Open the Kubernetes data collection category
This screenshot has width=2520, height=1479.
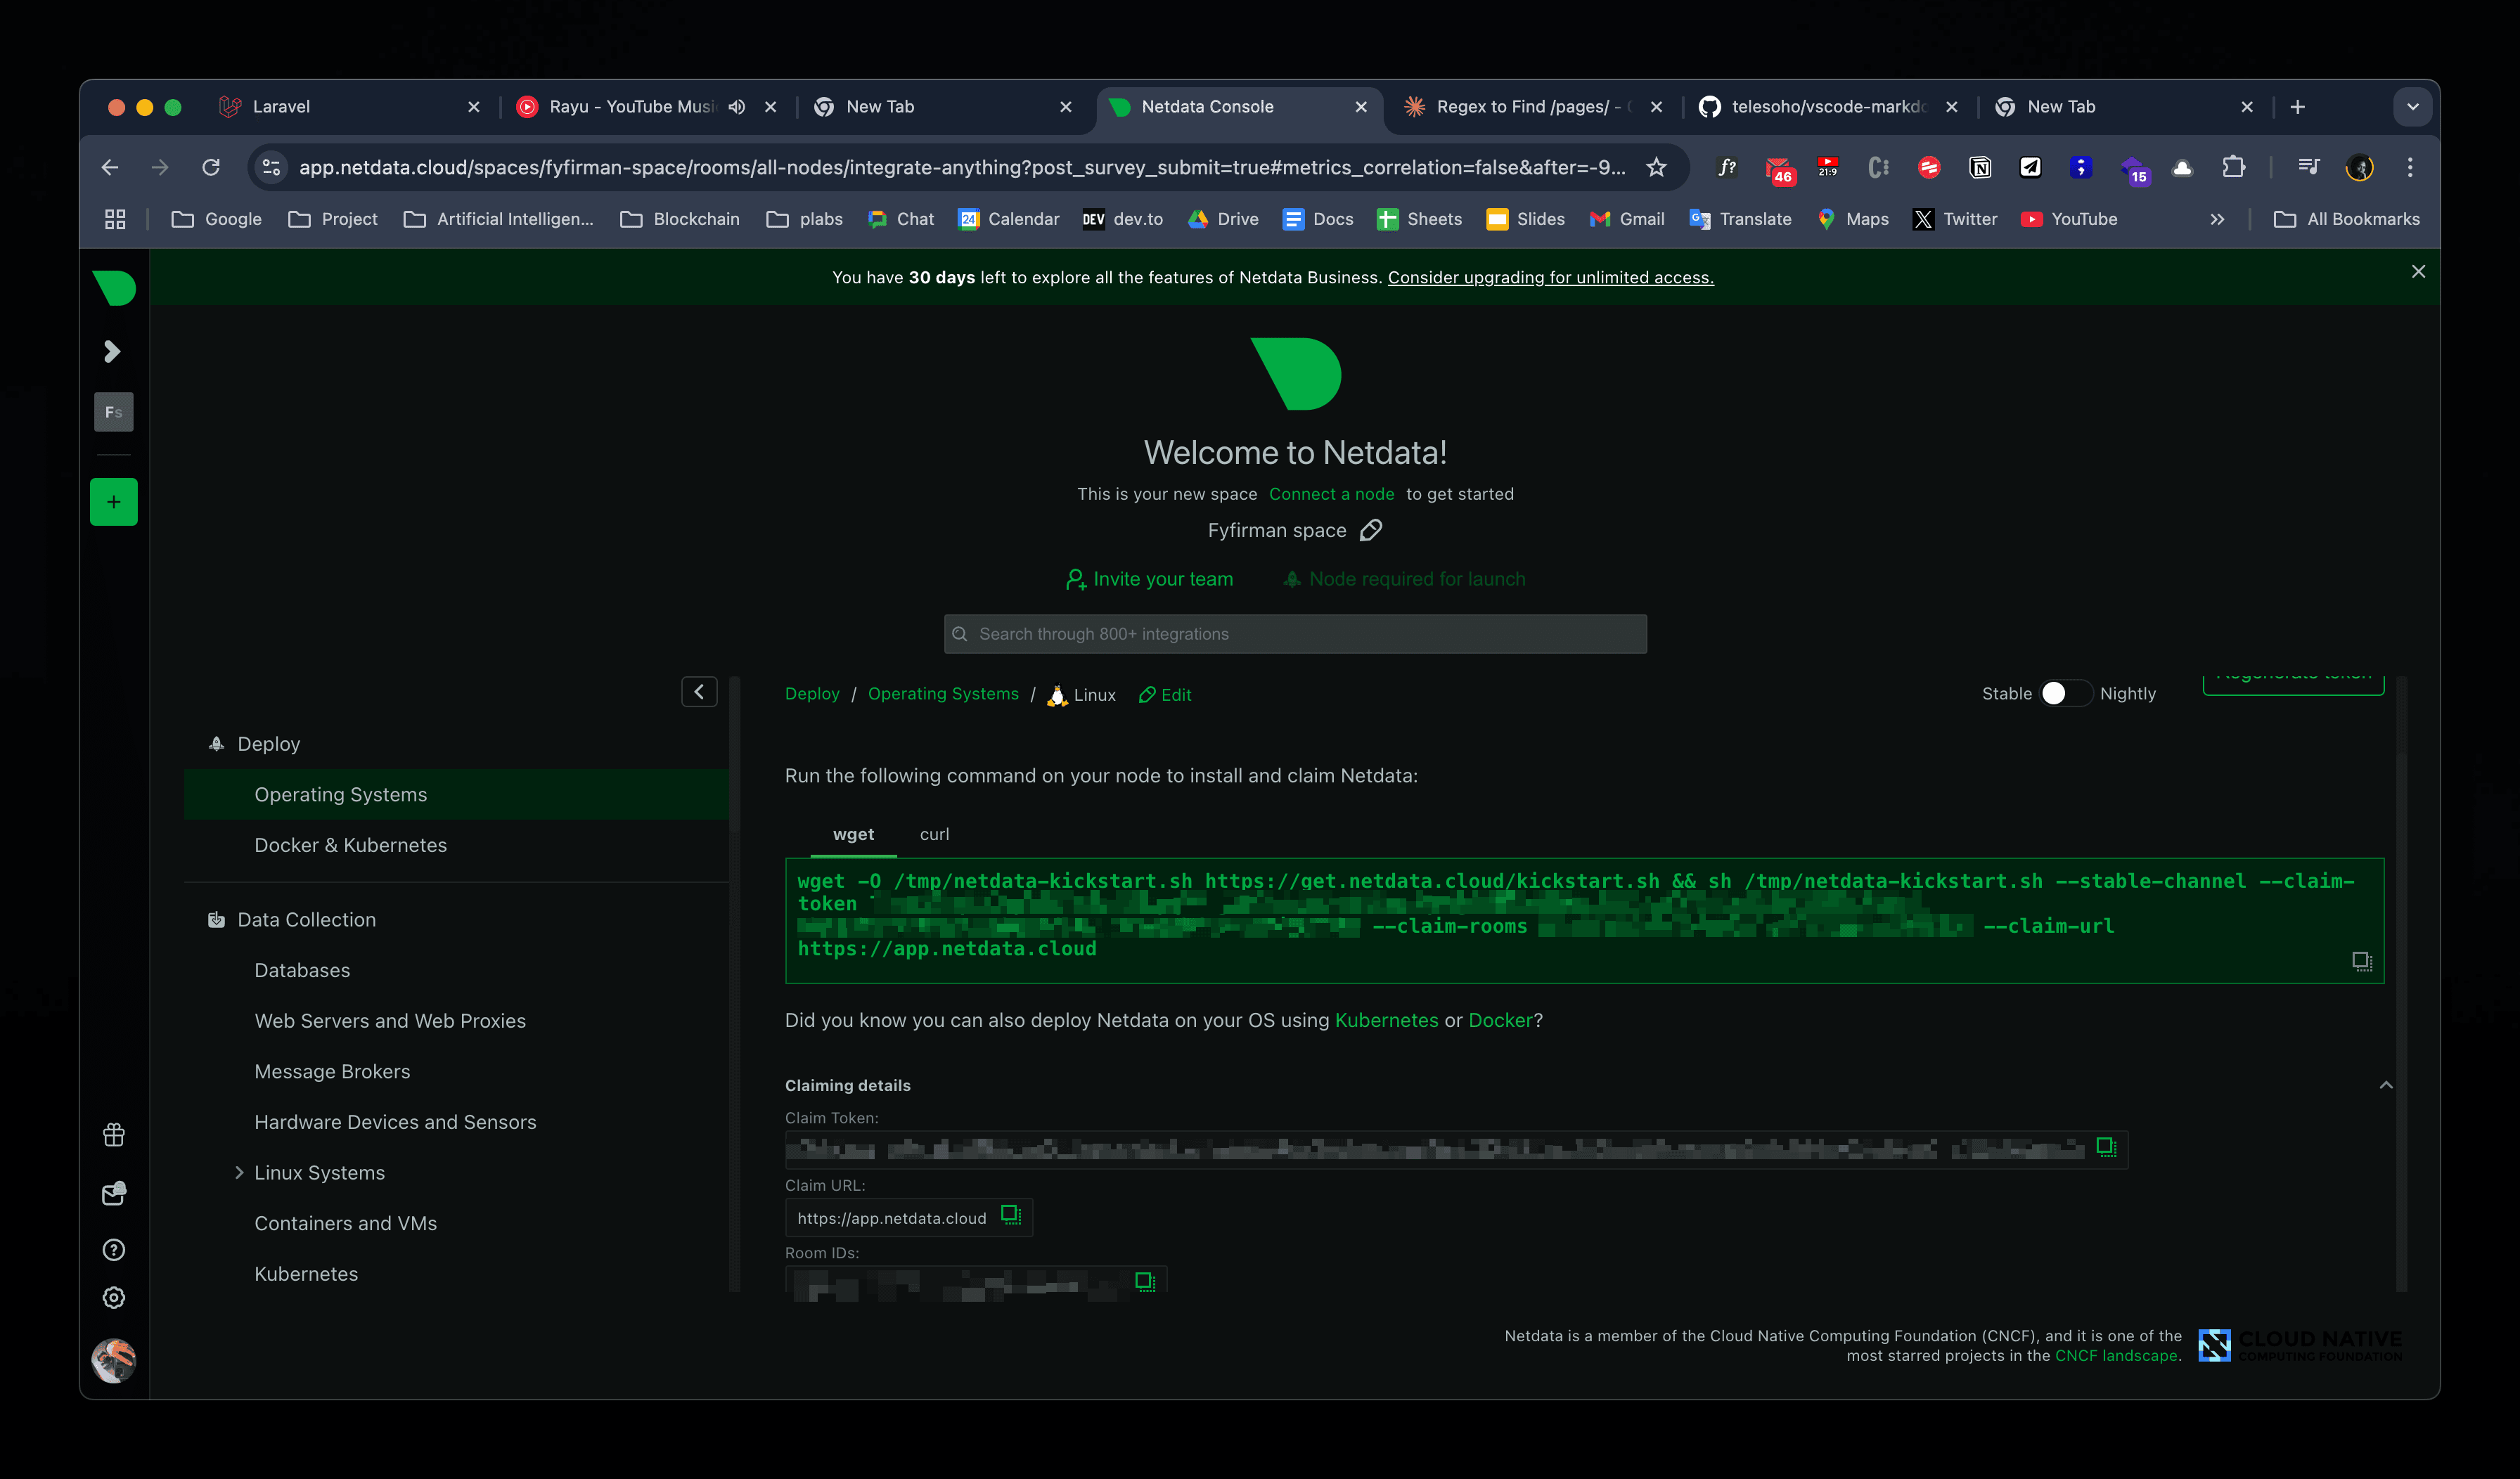pyautogui.click(x=306, y=1273)
